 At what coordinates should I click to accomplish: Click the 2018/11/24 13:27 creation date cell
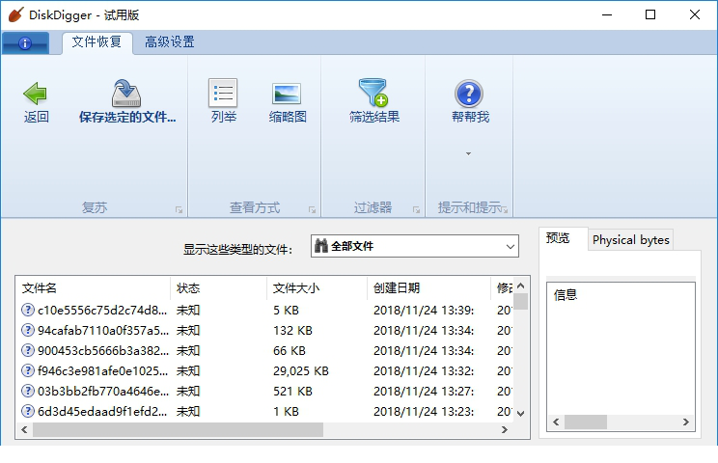(x=424, y=392)
